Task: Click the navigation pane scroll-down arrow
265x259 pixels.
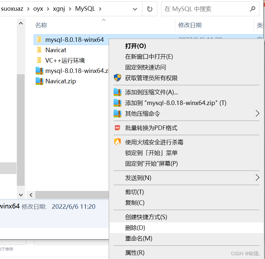Action: coord(21,195)
